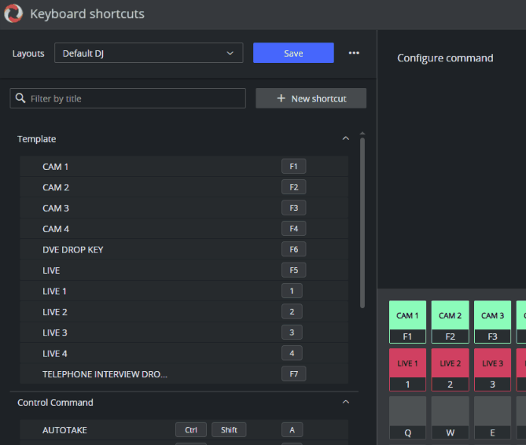Image resolution: width=526 pixels, height=445 pixels.
Task: Click the F5 key badge for LIVE
Action: pos(293,270)
